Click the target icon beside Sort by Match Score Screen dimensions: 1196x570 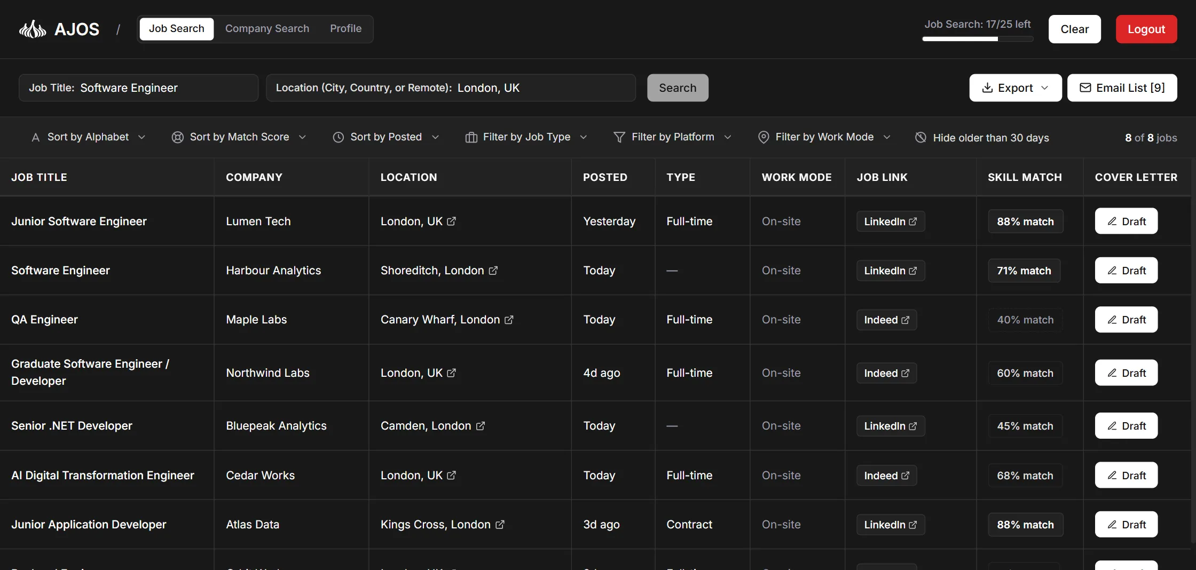(178, 137)
